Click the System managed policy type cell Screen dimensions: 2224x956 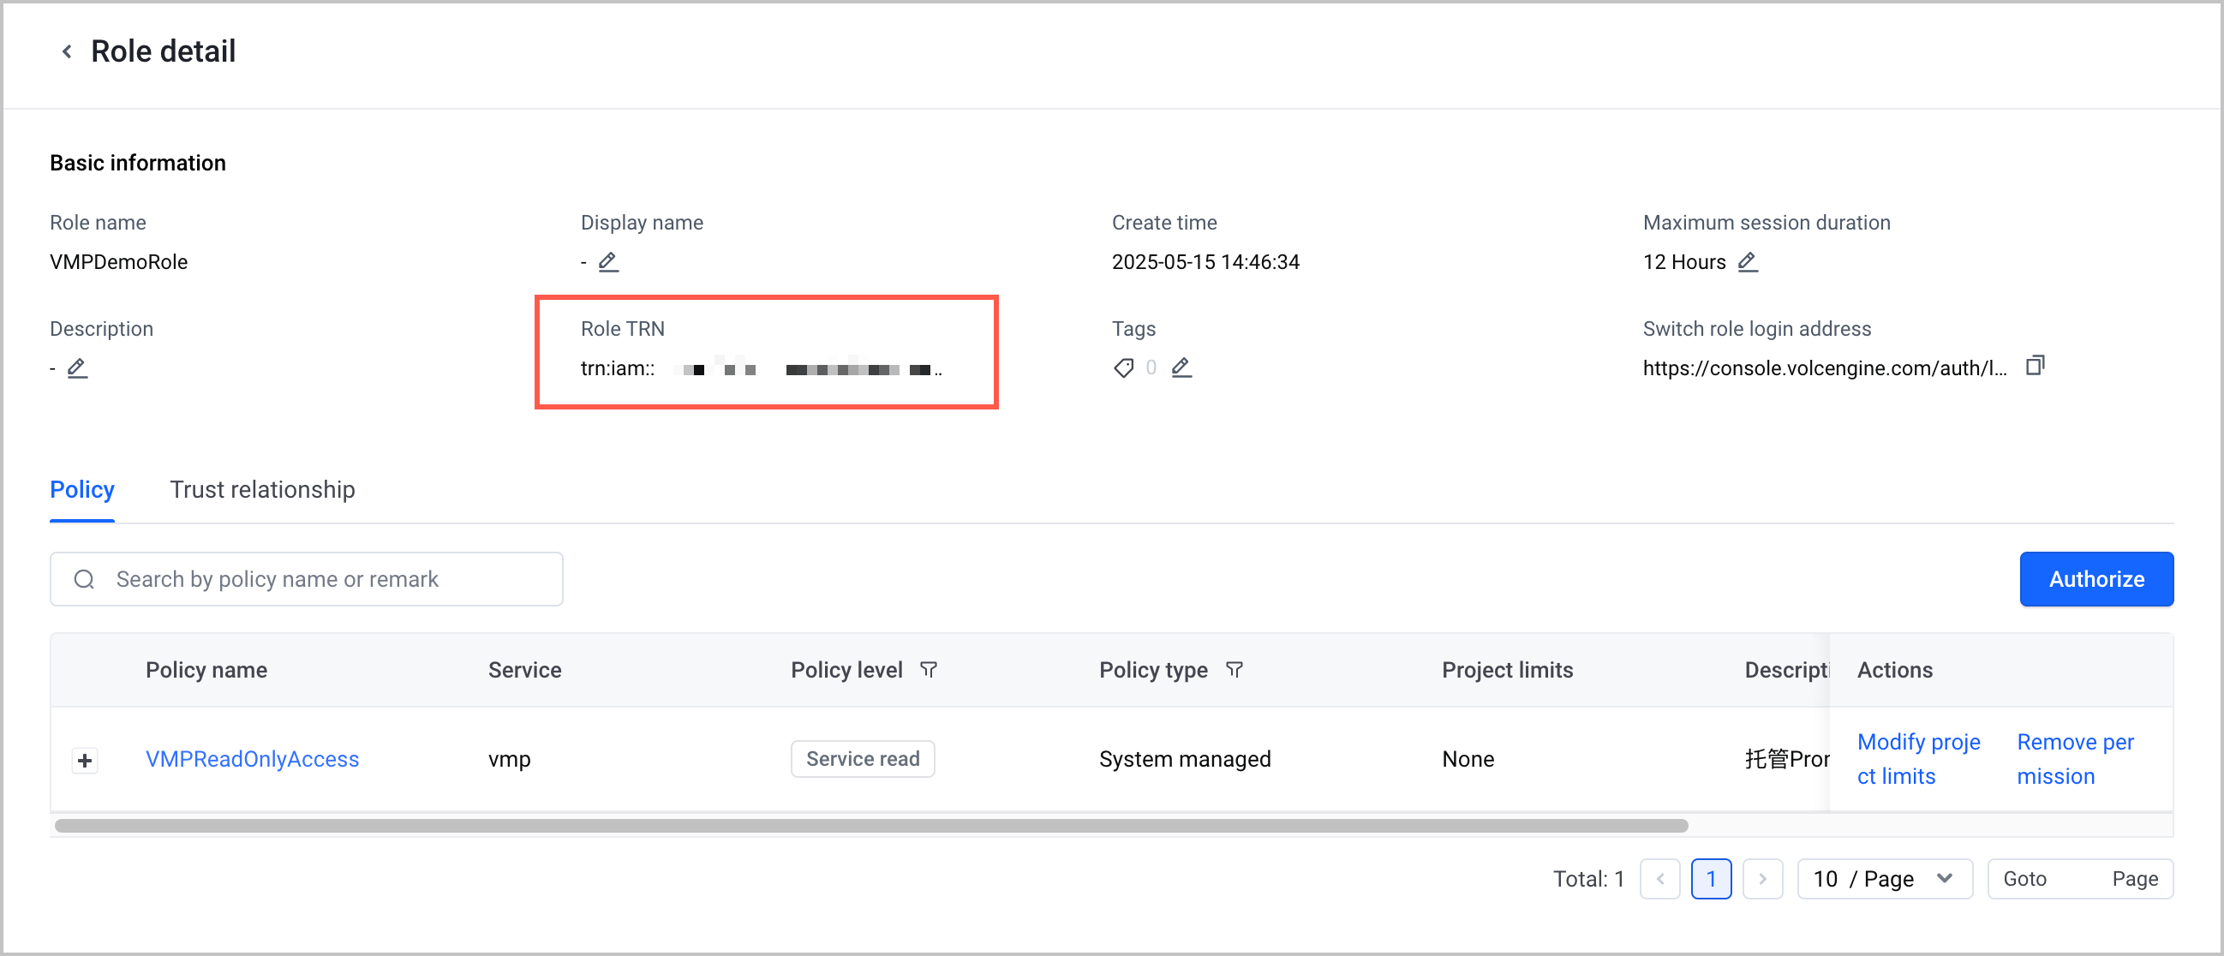(1185, 759)
